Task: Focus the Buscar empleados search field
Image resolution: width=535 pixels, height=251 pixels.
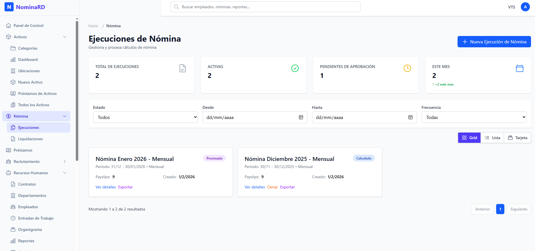Action: pos(266,7)
